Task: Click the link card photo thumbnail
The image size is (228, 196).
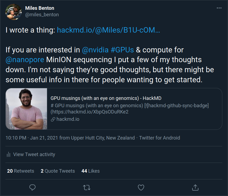Action: (x=26, y=109)
